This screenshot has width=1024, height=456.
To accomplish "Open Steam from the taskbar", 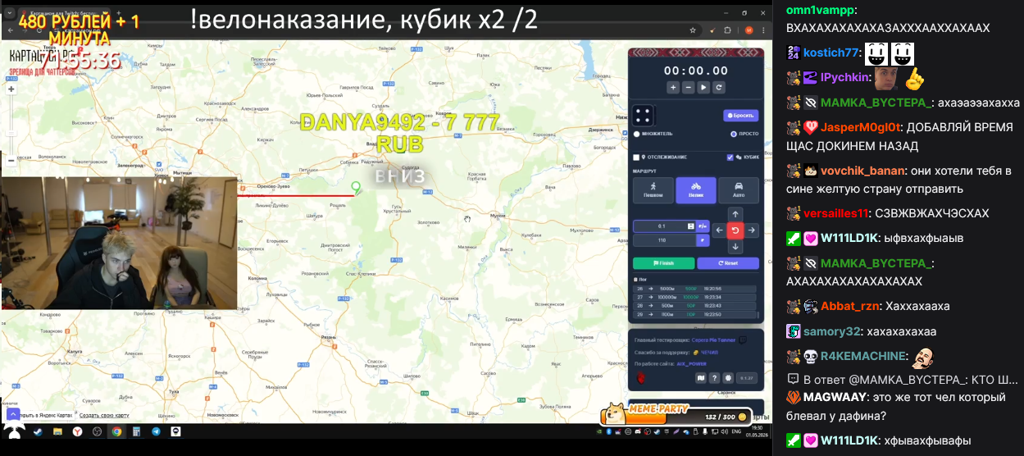I will pos(38,431).
